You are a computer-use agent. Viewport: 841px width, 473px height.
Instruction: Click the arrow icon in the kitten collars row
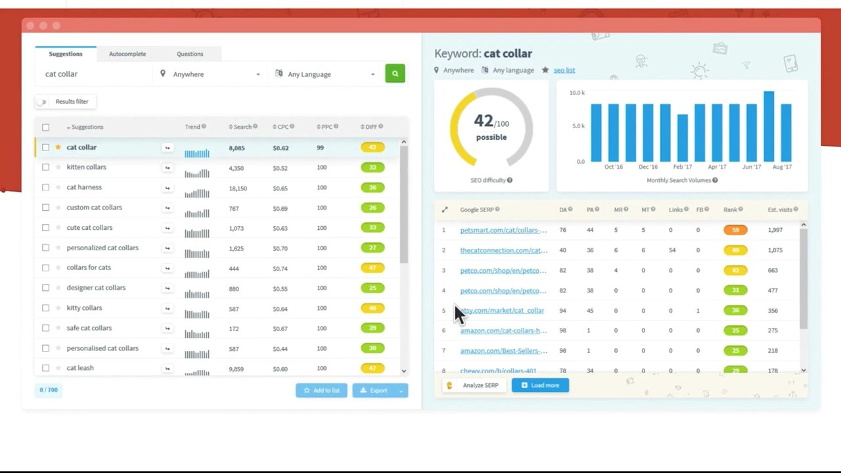coord(168,168)
